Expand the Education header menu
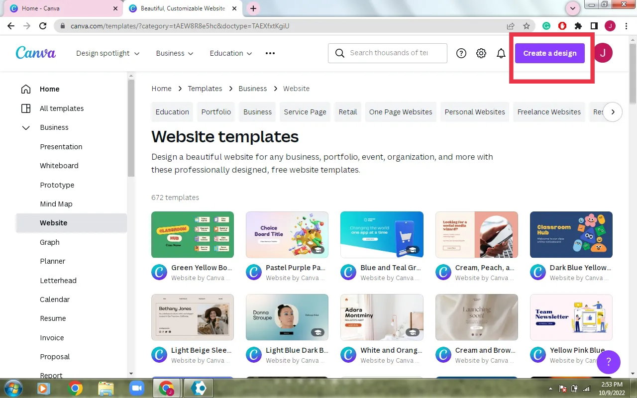 click(231, 53)
